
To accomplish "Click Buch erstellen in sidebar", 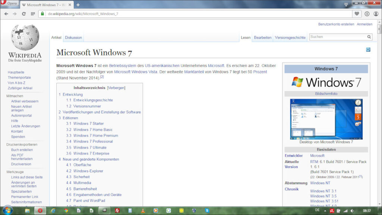I will [22, 150].
